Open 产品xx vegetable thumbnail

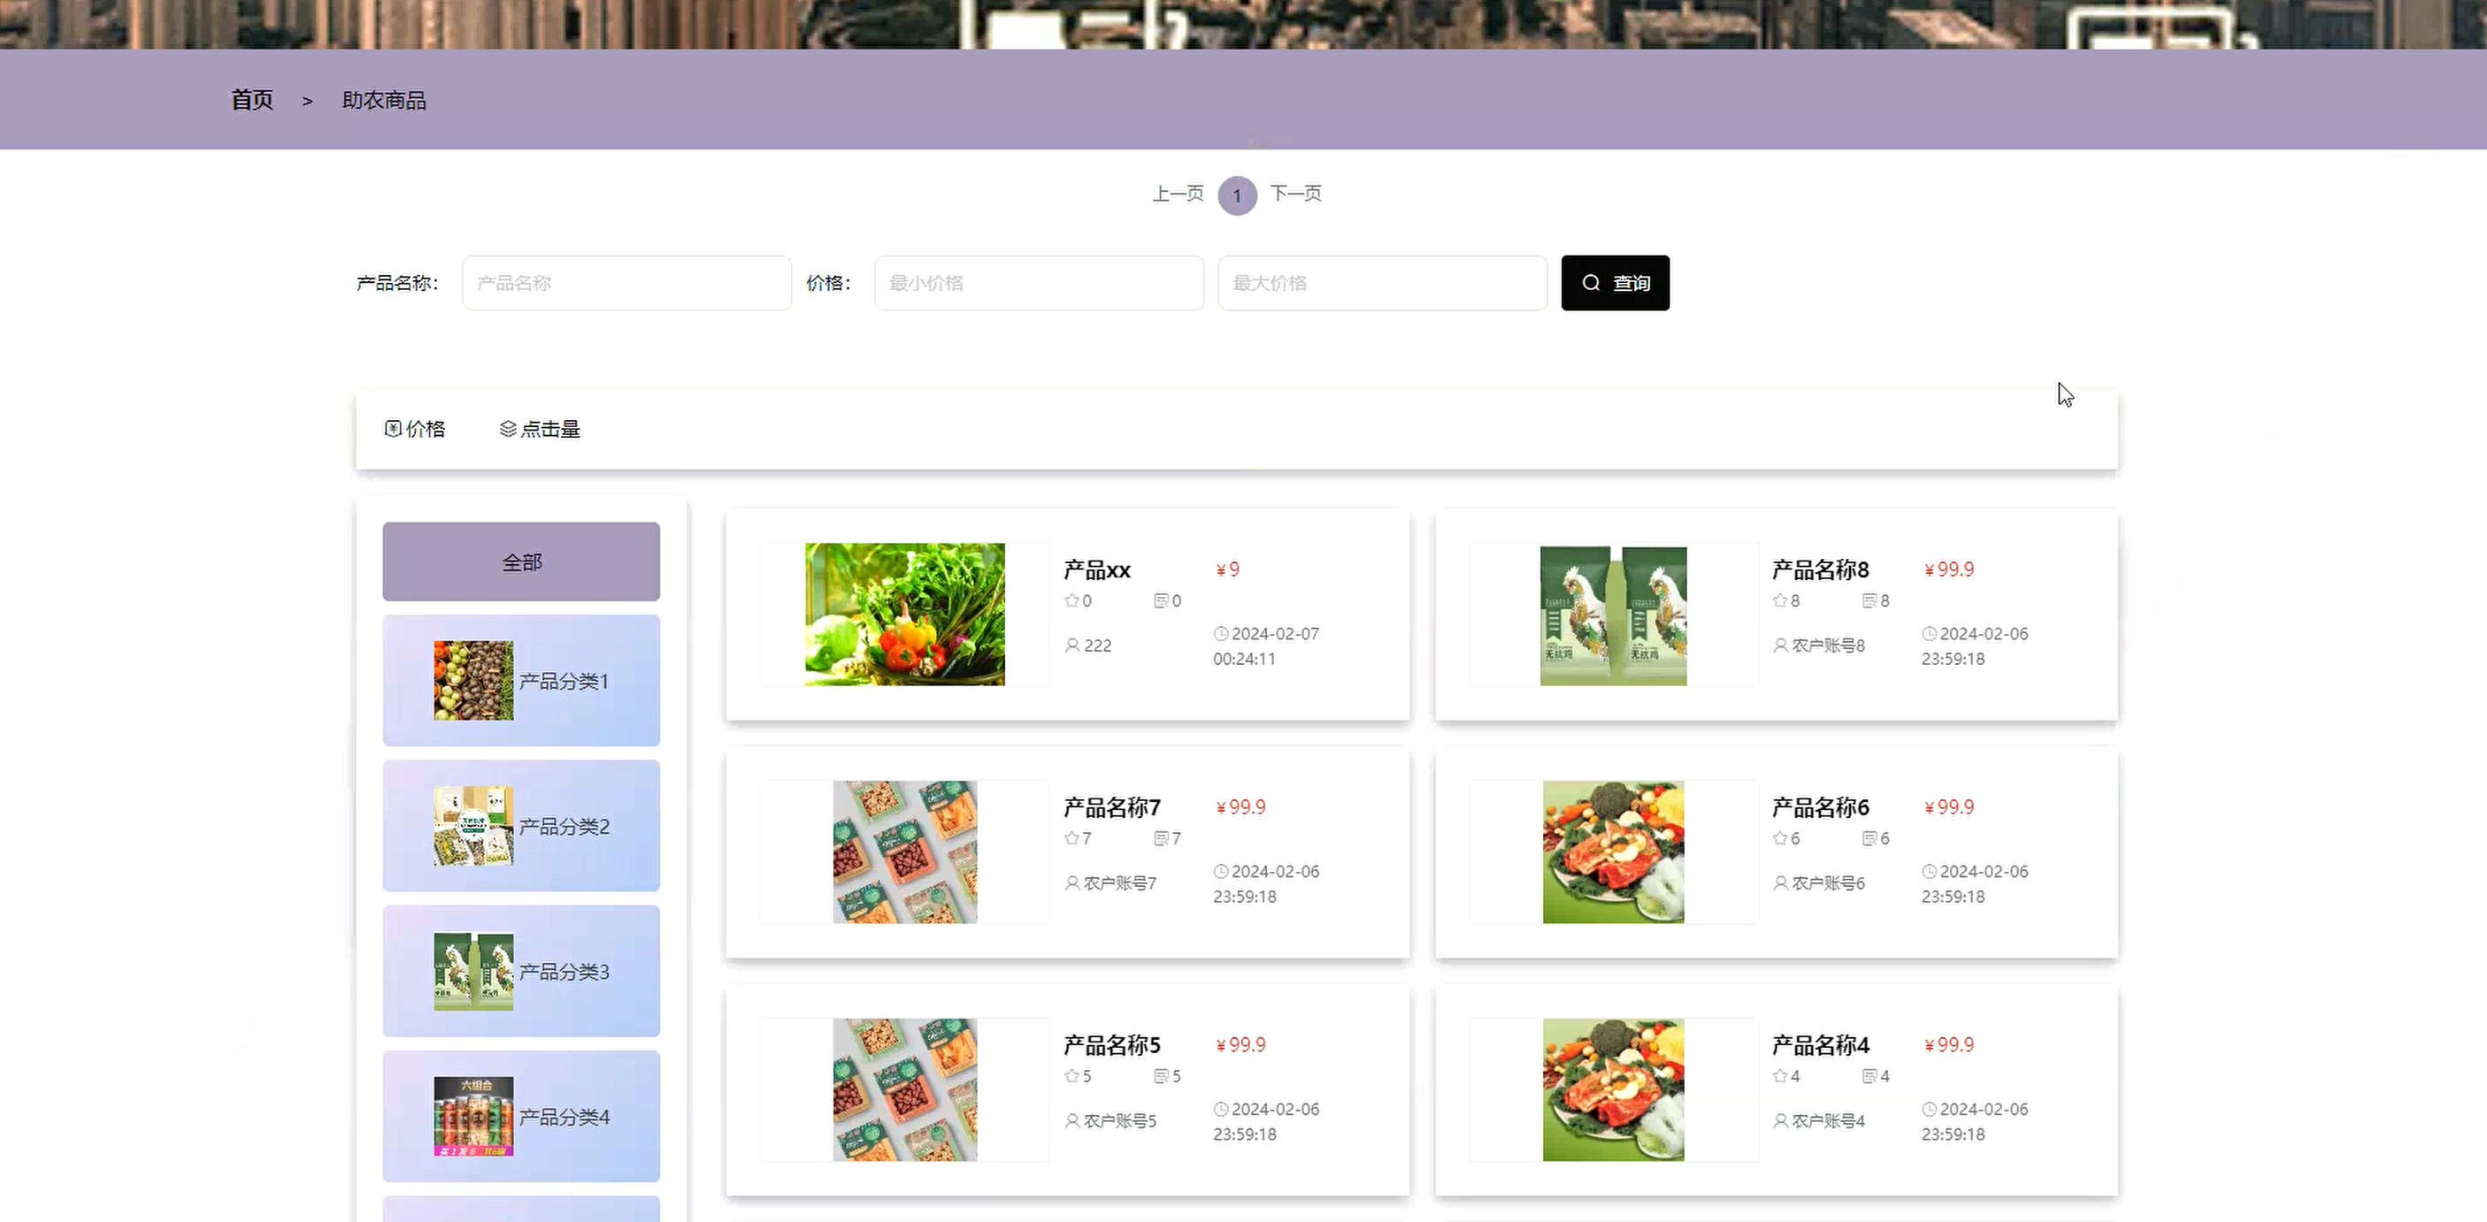click(904, 614)
